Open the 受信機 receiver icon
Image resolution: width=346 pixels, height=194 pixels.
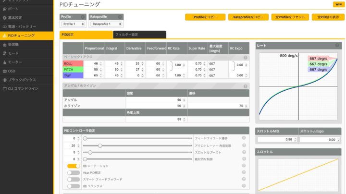pos(5,44)
